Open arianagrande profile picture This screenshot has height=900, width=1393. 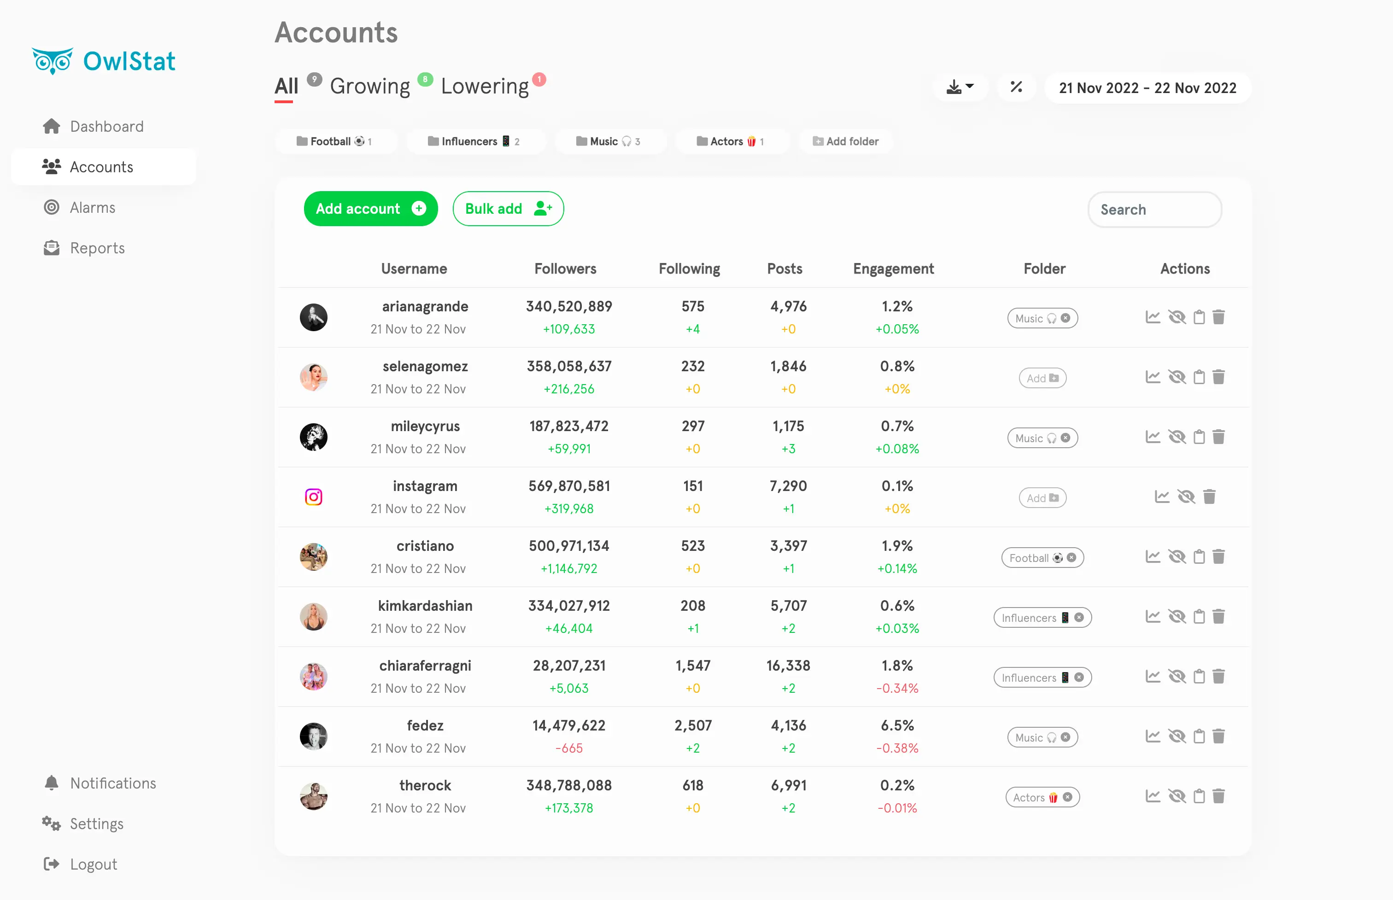[314, 317]
